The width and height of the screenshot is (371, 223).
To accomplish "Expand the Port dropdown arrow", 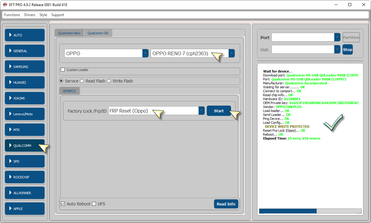I will click(337, 37).
